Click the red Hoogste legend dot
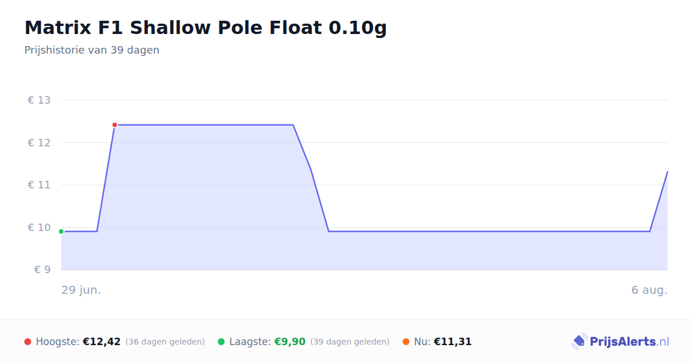The image size is (693, 363). (28, 342)
